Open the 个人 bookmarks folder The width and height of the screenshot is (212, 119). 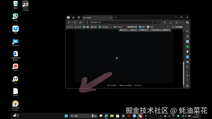point(70,27)
